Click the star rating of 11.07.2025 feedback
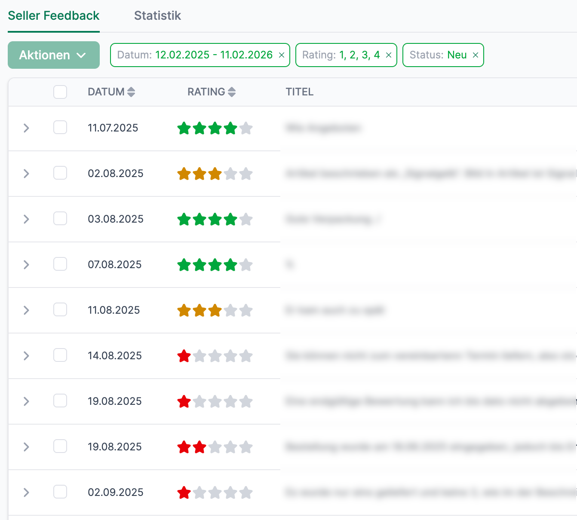 [x=215, y=128]
